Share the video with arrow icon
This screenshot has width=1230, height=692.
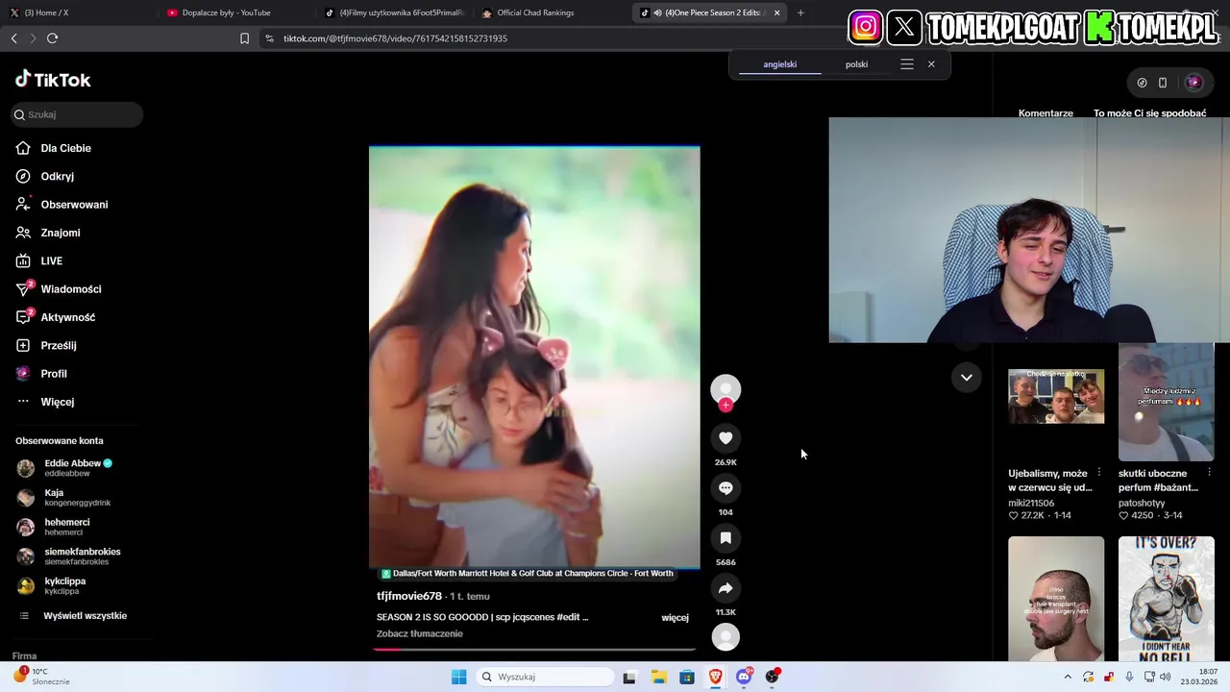tap(726, 588)
